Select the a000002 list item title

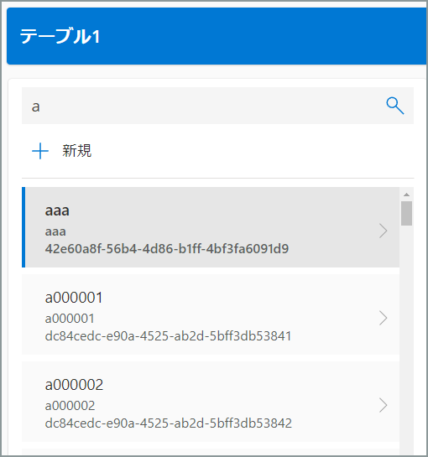(74, 385)
